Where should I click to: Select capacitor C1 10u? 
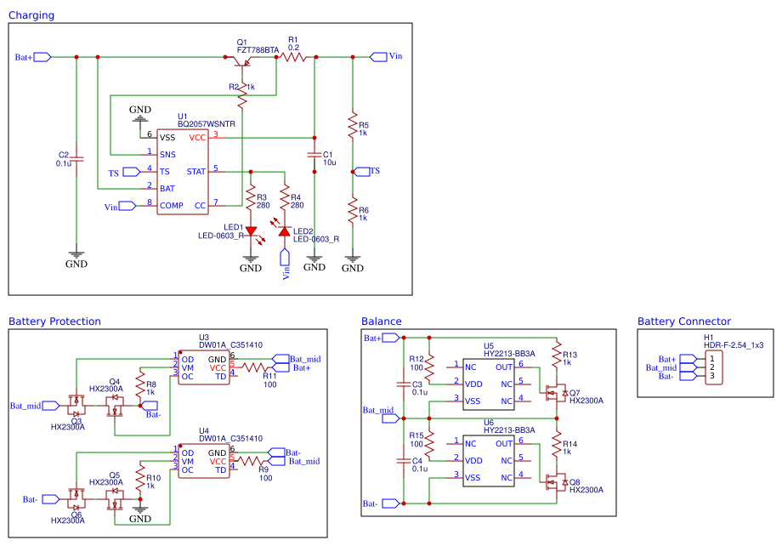(x=314, y=155)
